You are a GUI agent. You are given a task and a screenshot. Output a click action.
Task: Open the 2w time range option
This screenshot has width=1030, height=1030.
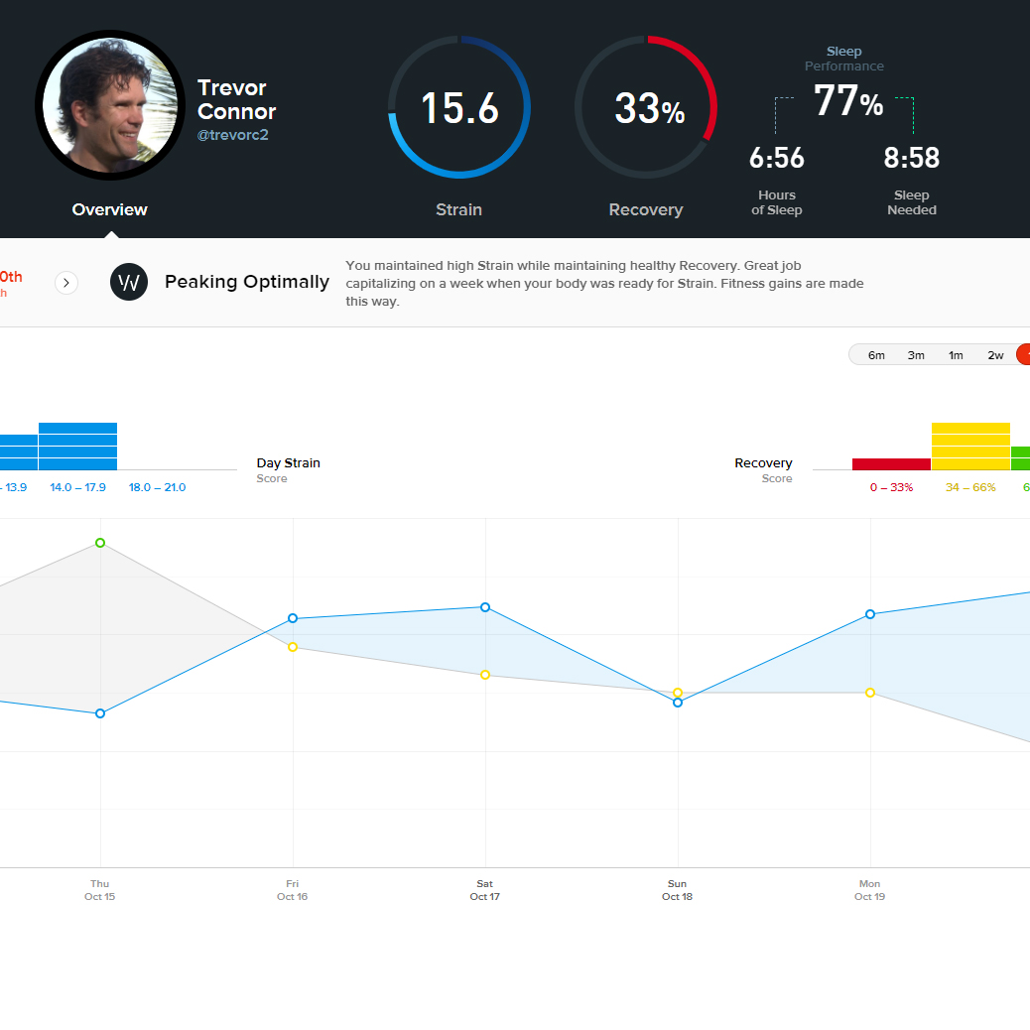click(995, 354)
